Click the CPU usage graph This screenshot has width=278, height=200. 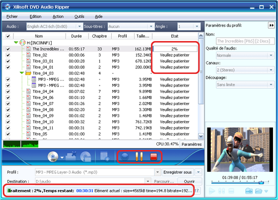(21, 144)
